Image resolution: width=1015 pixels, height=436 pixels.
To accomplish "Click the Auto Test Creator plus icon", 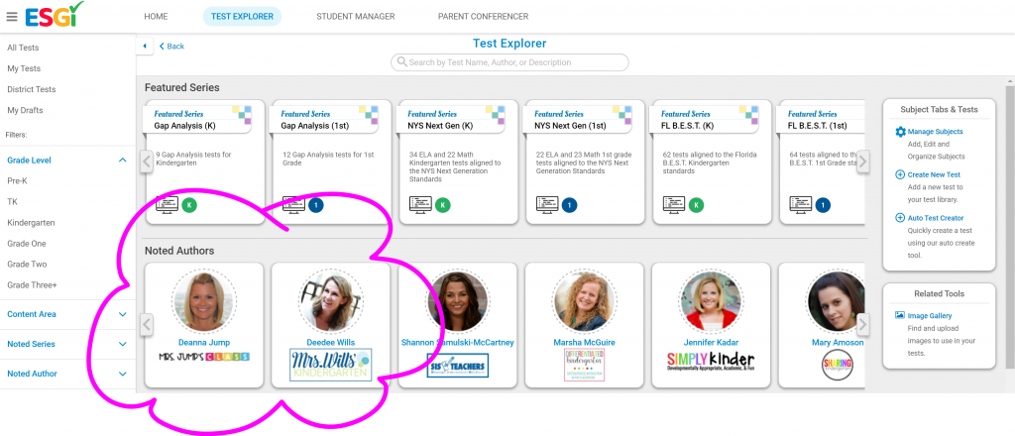I will pyautogui.click(x=900, y=218).
